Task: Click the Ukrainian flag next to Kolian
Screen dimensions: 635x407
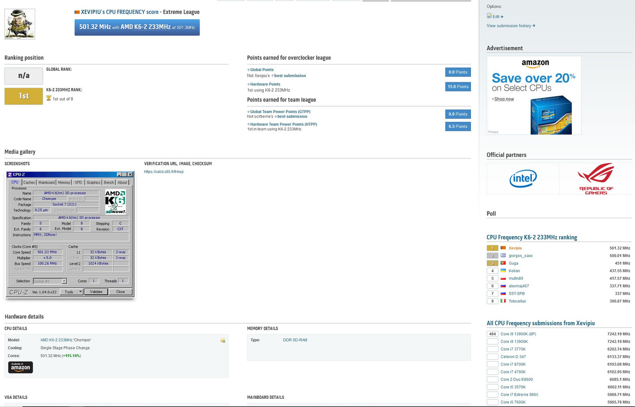Action: click(503, 271)
